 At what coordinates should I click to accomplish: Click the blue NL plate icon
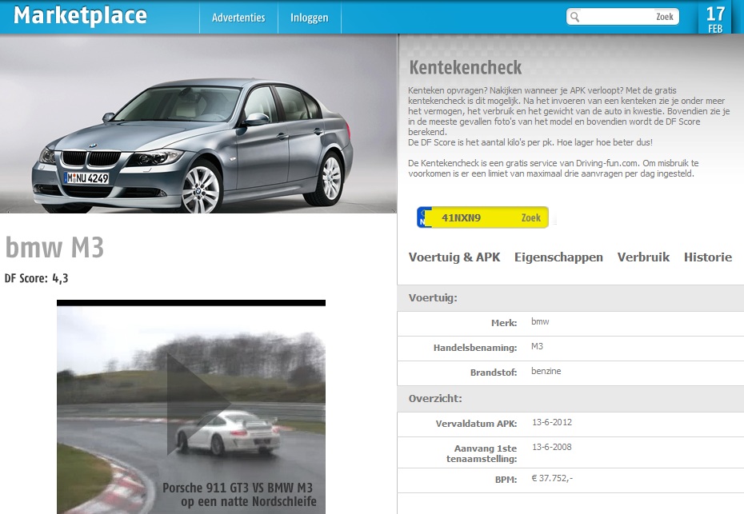[424, 217]
